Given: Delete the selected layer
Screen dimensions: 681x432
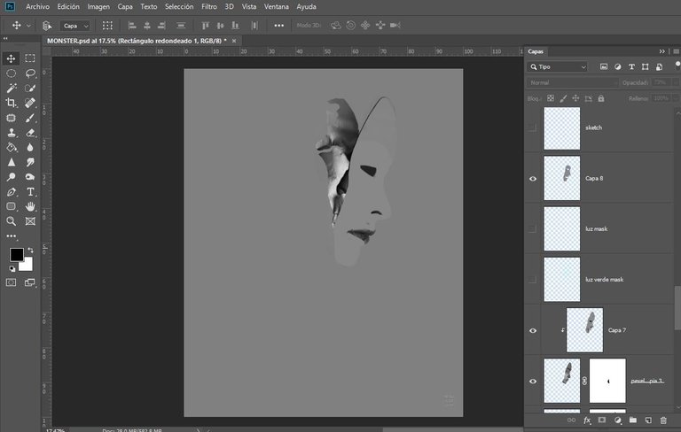Looking at the screenshot, I should [x=663, y=420].
